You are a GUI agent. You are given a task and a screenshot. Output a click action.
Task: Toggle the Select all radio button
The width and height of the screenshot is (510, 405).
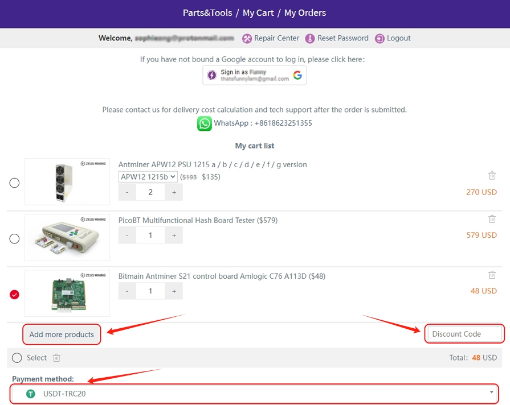[17, 358]
